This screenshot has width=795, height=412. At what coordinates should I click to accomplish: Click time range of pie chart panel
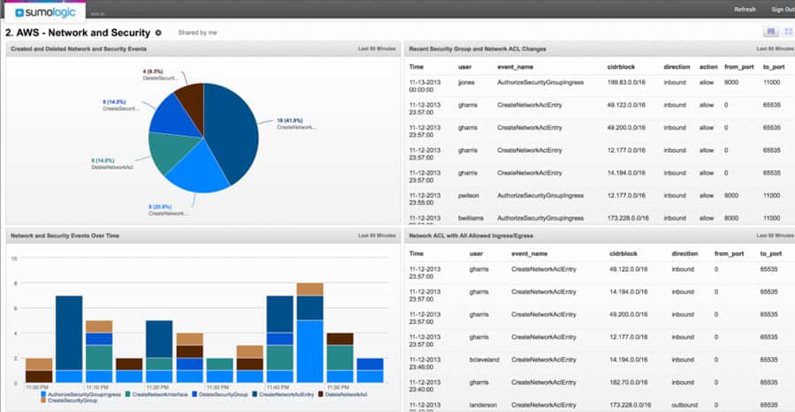point(376,49)
